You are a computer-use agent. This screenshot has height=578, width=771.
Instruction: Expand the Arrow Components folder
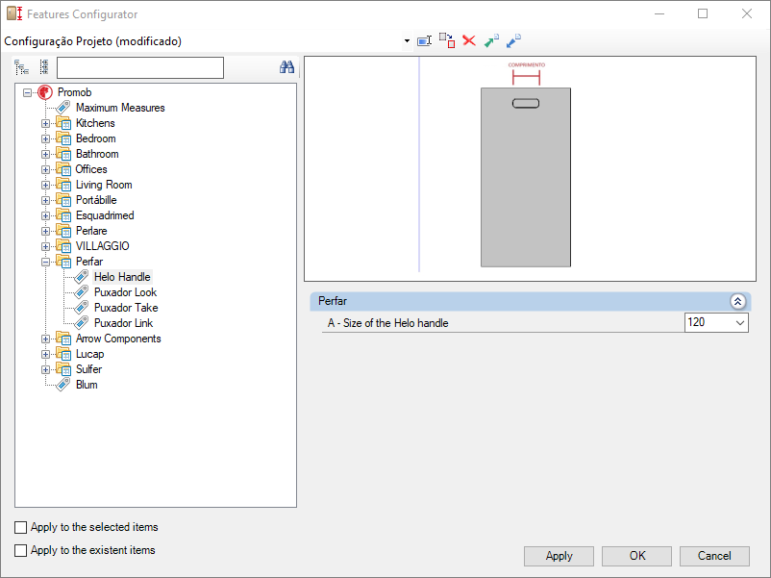click(46, 339)
